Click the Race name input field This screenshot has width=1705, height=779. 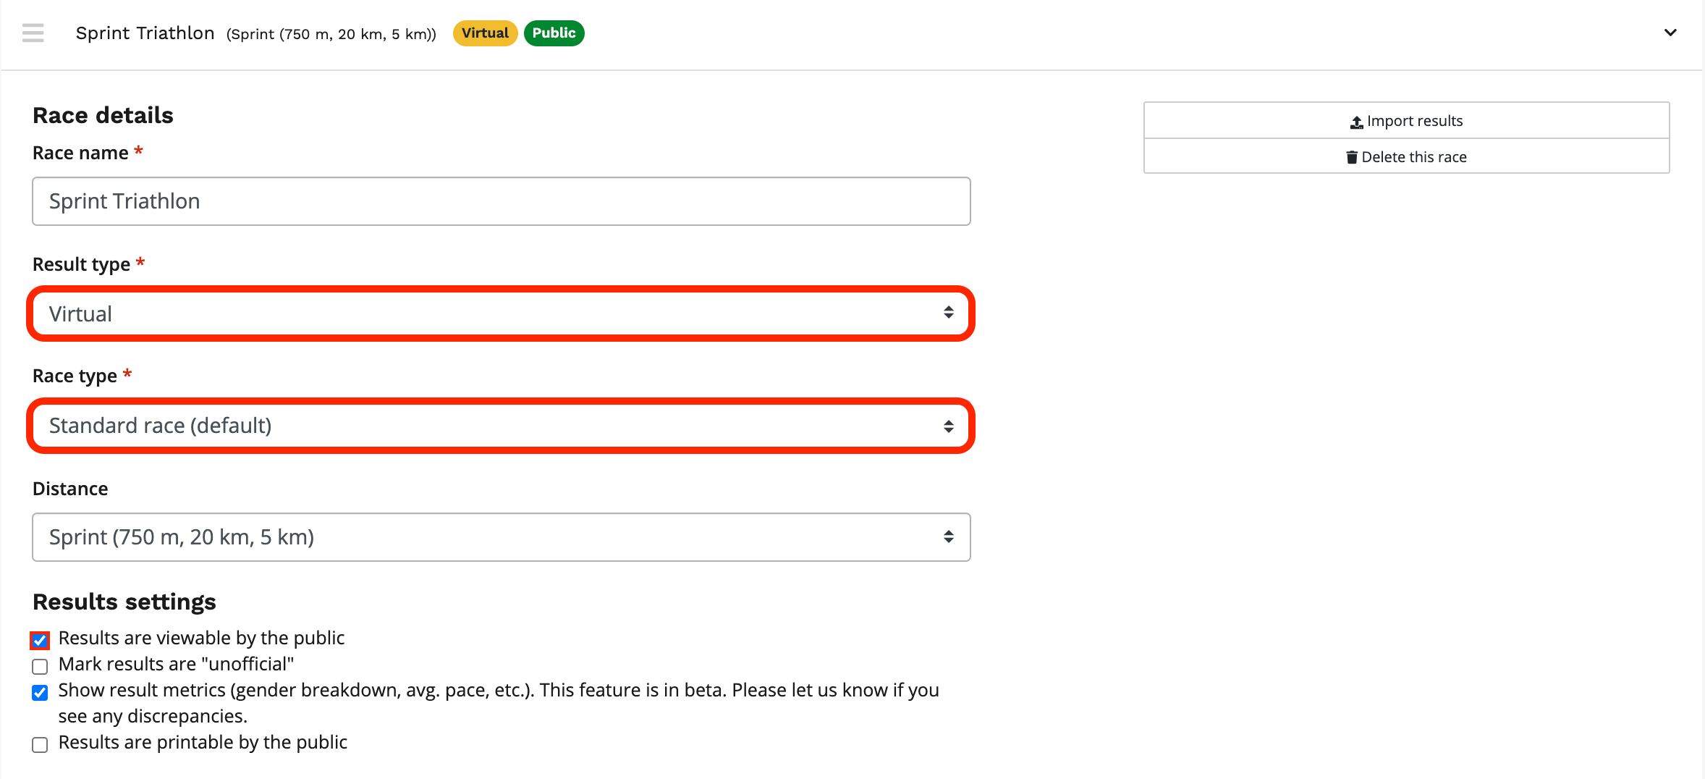coord(501,201)
